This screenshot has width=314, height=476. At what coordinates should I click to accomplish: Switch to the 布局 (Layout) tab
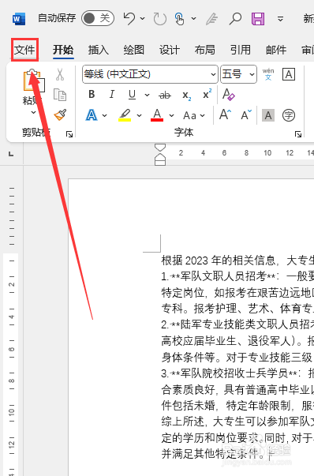click(x=205, y=50)
